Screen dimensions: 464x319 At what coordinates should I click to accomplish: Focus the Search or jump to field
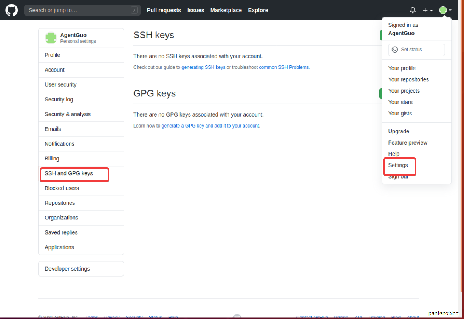[x=82, y=10]
